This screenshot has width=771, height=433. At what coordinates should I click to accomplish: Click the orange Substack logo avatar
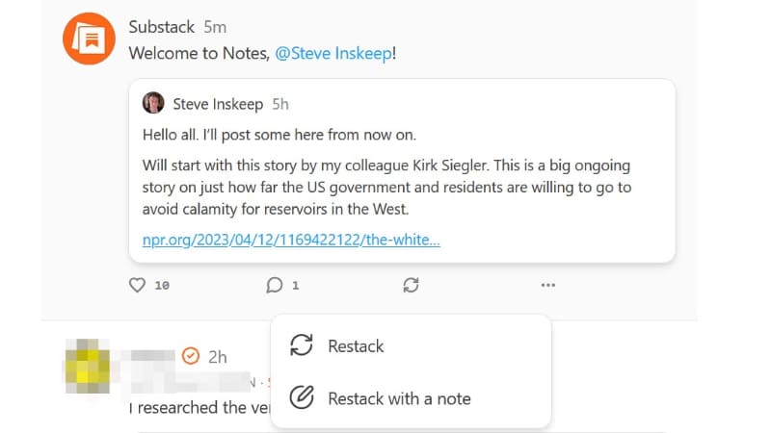90,39
